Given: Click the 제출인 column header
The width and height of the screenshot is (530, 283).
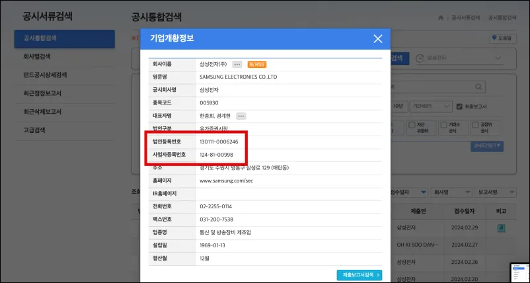Looking at the screenshot, I should tap(418, 212).
